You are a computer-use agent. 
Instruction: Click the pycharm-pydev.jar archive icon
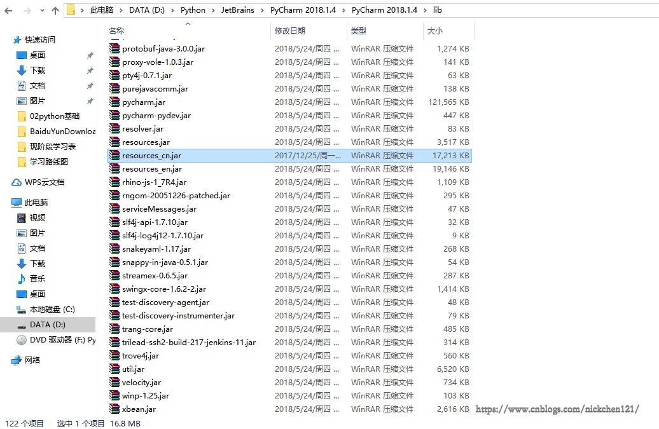[114, 115]
